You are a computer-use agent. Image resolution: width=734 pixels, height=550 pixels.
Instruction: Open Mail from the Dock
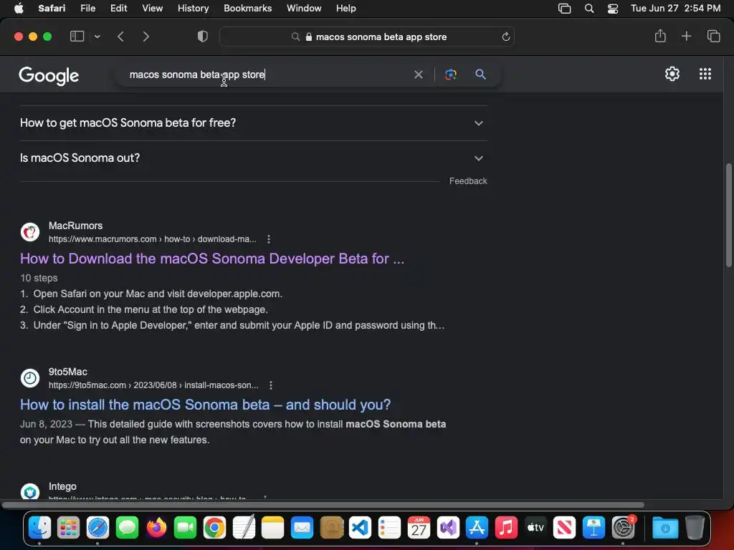(x=302, y=528)
